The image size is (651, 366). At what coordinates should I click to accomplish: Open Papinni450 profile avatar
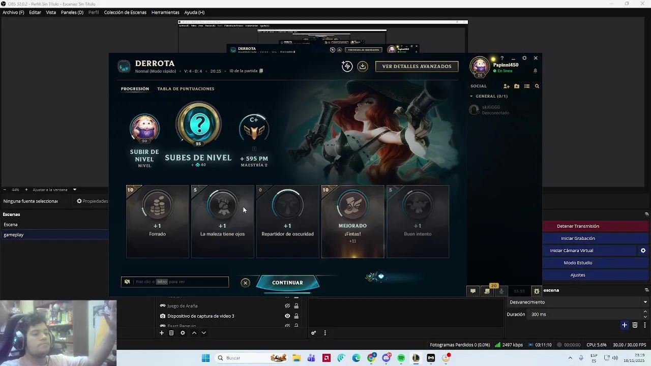pyautogui.click(x=480, y=67)
